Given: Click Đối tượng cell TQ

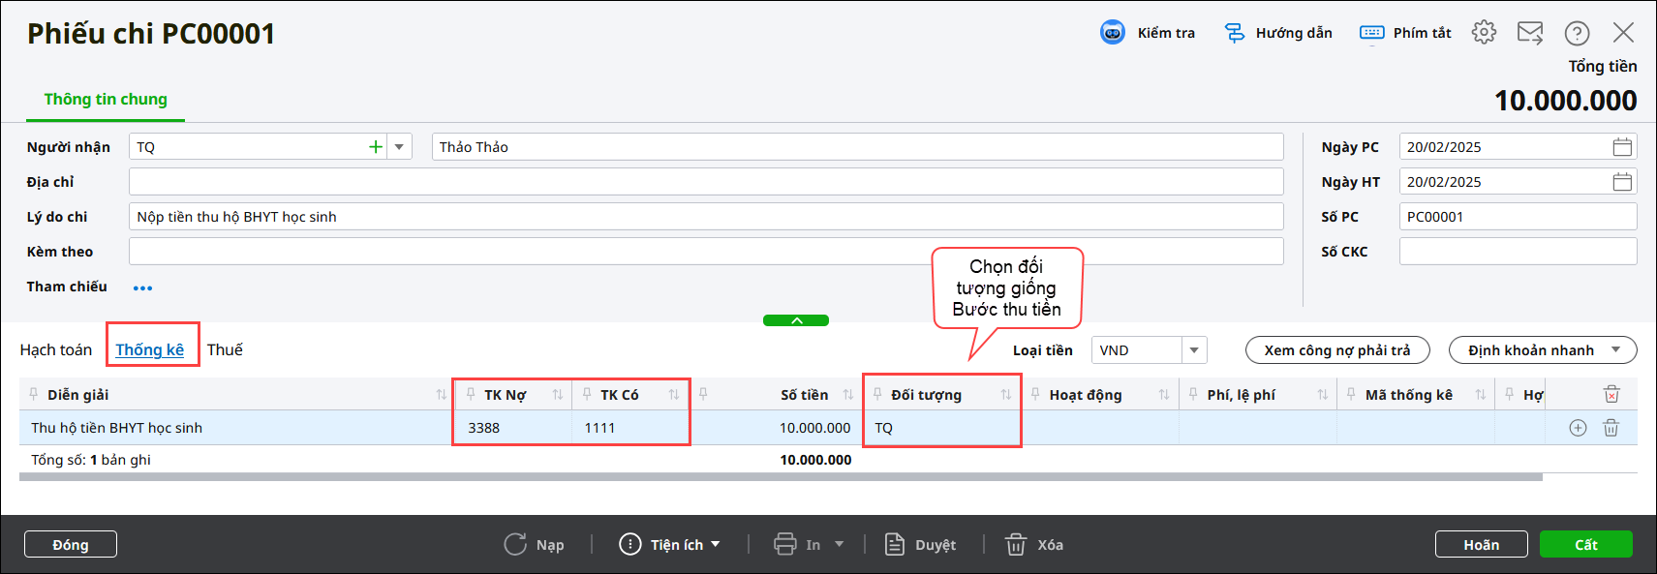Looking at the screenshot, I should [x=941, y=428].
